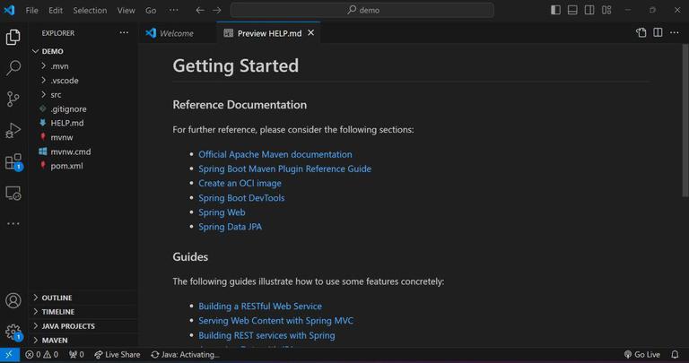689x363 pixels.
Task: Open the Selection menu
Action: (x=90, y=10)
